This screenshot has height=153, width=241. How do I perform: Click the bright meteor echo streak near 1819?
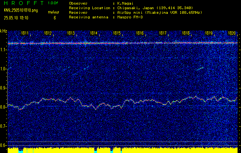(200, 68)
